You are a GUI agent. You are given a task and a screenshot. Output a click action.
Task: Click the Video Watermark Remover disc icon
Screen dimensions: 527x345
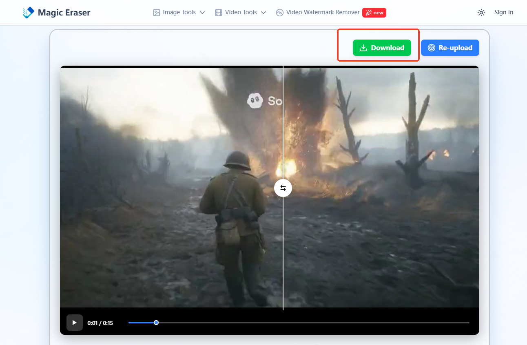[280, 13]
